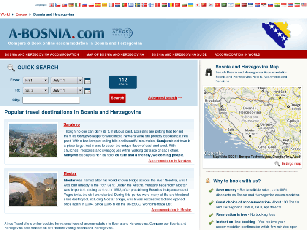Open the From day dropdown 'Fri 1'
This screenshot has height=230, width=307.
click(x=35, y=80)
